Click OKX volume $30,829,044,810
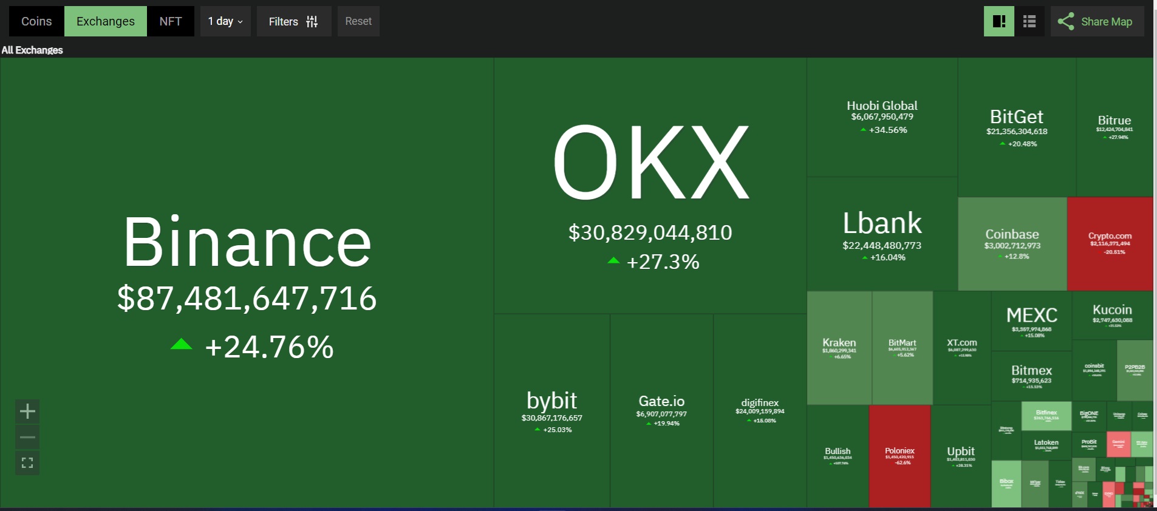The height and width of the screenshot is (511, 1157). [650, 232]
